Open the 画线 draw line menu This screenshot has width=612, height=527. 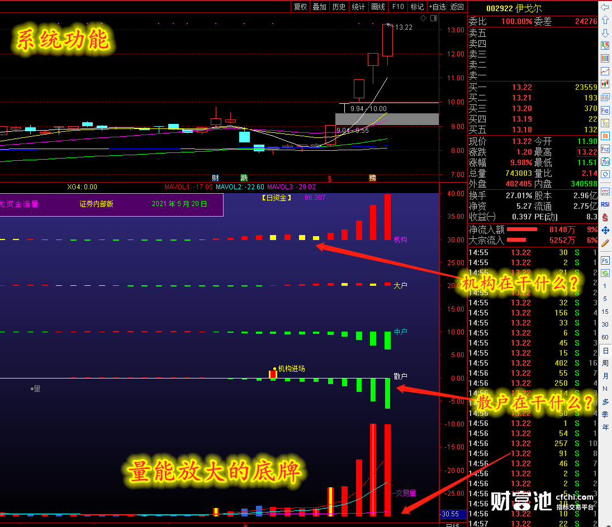pyautogui.click(x=378, y=7)
